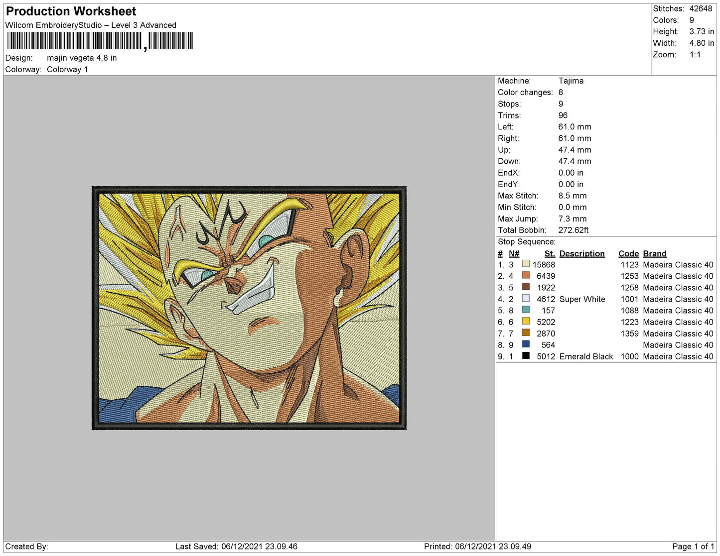Select the design name majin vegeta text
Image resolution: width=720 pixels, height=556 pixels.
[82, 58]
